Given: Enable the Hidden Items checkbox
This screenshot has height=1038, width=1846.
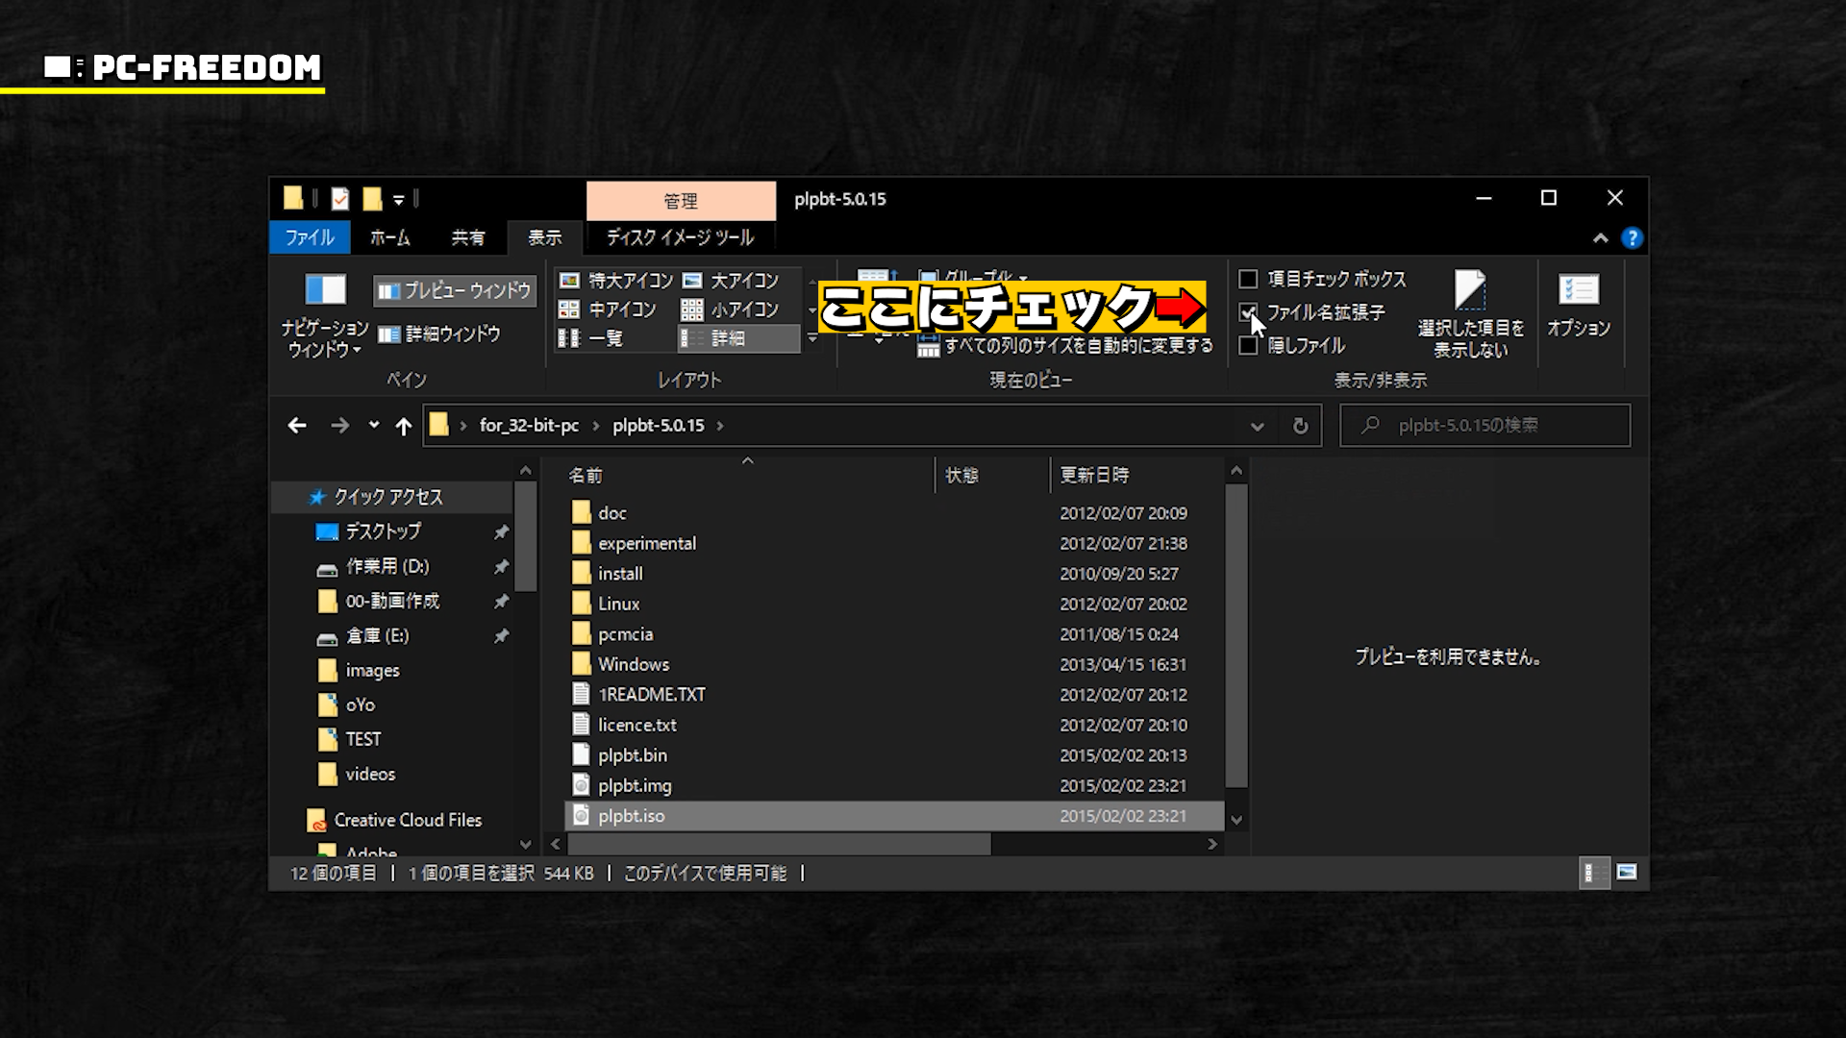Looking at the screenshot, I should point(1248,346).
